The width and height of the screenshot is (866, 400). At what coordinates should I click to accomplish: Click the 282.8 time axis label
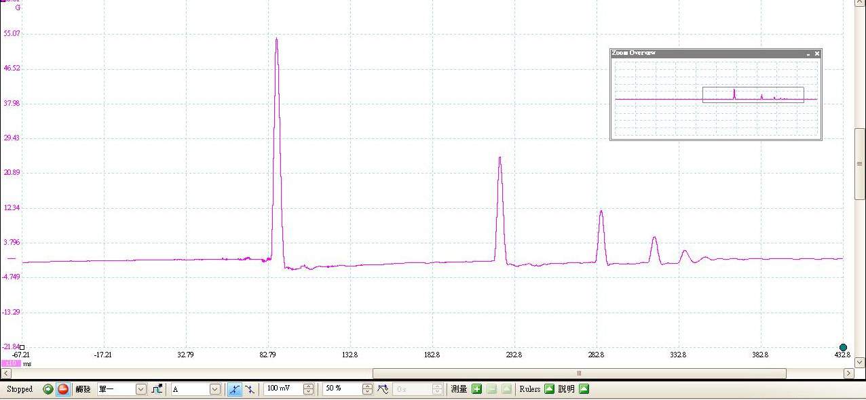[596, 355]
